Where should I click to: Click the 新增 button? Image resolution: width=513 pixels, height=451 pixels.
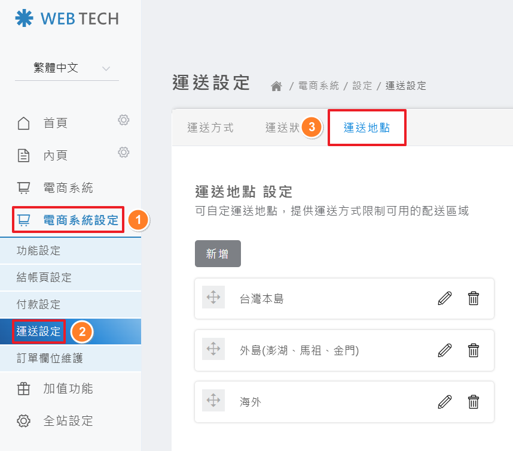pos(218,254)
